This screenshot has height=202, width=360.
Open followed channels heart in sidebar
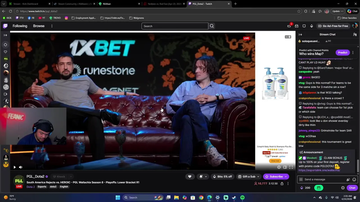pyautogui.click(x=5, y=52)
